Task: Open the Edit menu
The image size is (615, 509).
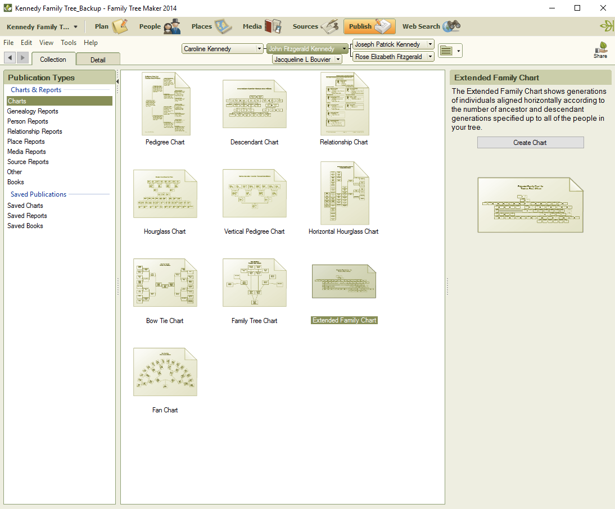Action: click(x=26, y=43)
